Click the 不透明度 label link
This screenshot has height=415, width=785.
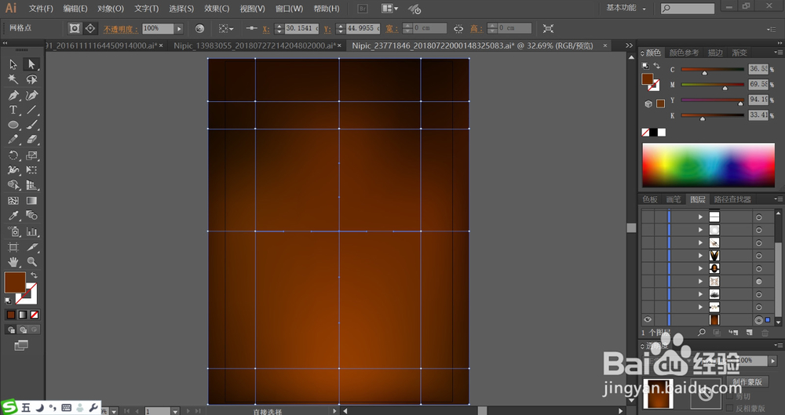(121, 29)
